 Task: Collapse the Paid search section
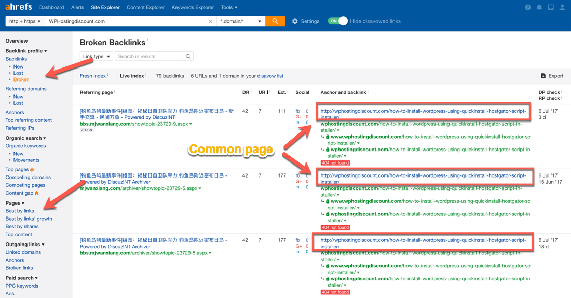(x=21, y=278)
